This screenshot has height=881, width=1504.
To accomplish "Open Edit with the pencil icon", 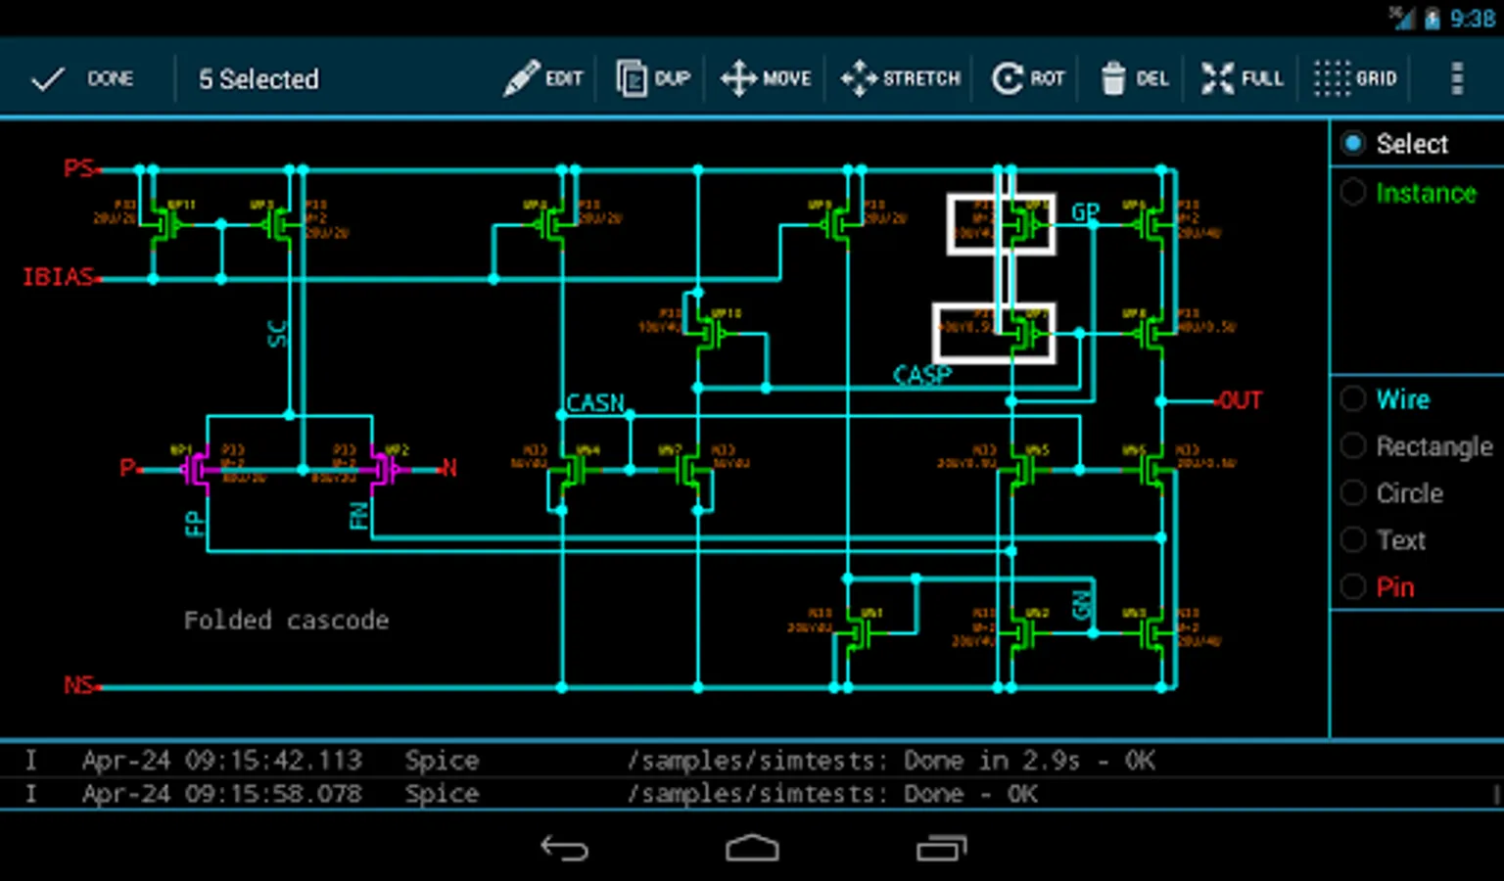I will (543, 78).
